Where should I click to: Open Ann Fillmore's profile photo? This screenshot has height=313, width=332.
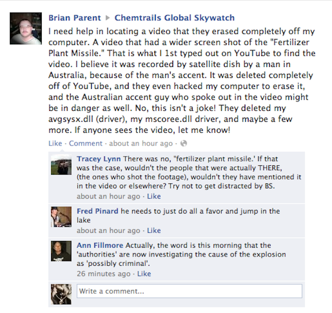click(x=59, y=250)
